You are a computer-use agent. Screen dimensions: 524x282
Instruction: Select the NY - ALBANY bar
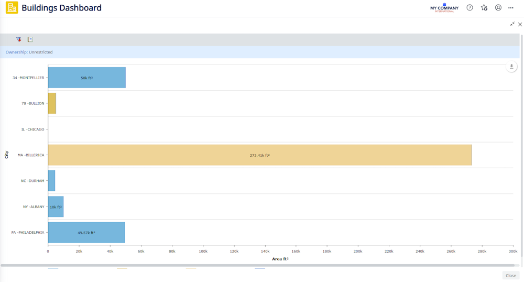click(x=56, y=207)
